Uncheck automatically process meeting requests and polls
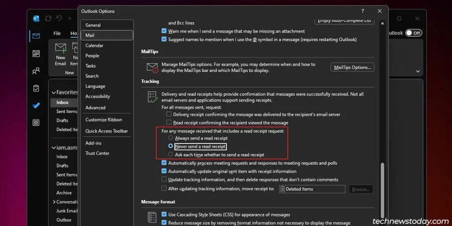 tap(164, 163)
